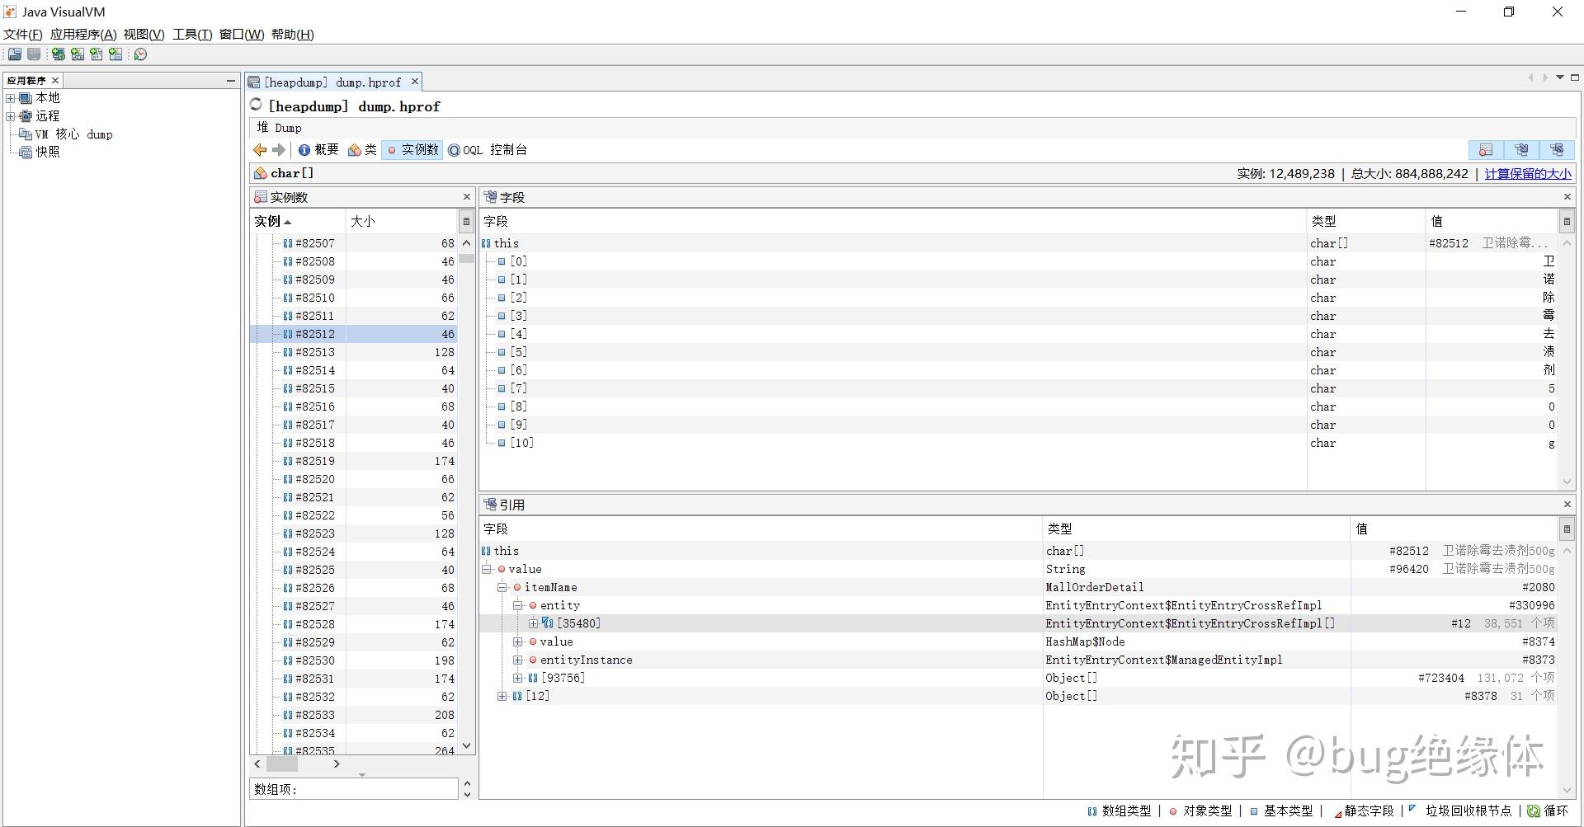Image resolution: width=1584 pixels, height=827 pixels.
Task: Toggle the column options icon in 字段 panel
Action: pyautogui.click(x=1567, y=220)
